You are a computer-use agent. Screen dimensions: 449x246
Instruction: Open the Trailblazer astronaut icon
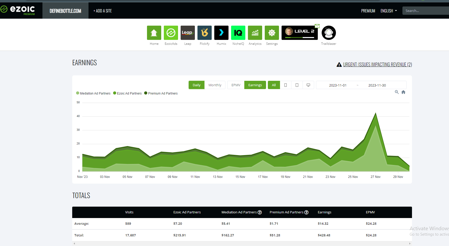[329, 33]
